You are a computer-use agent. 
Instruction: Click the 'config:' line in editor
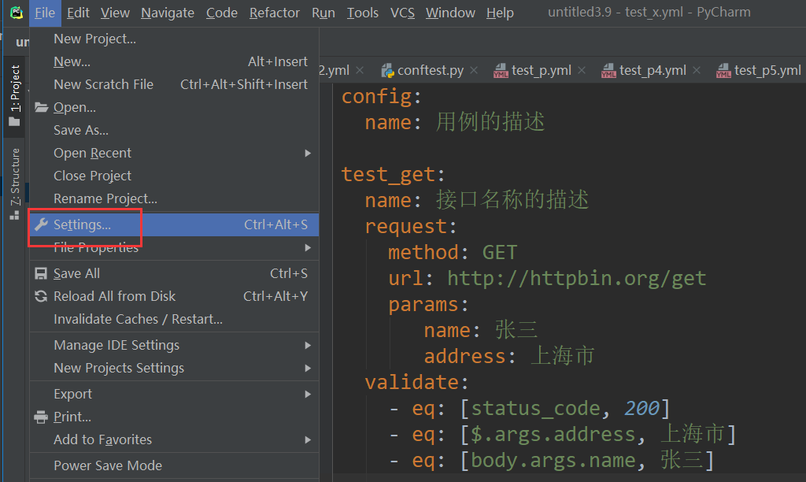click(x=382, y=96)
